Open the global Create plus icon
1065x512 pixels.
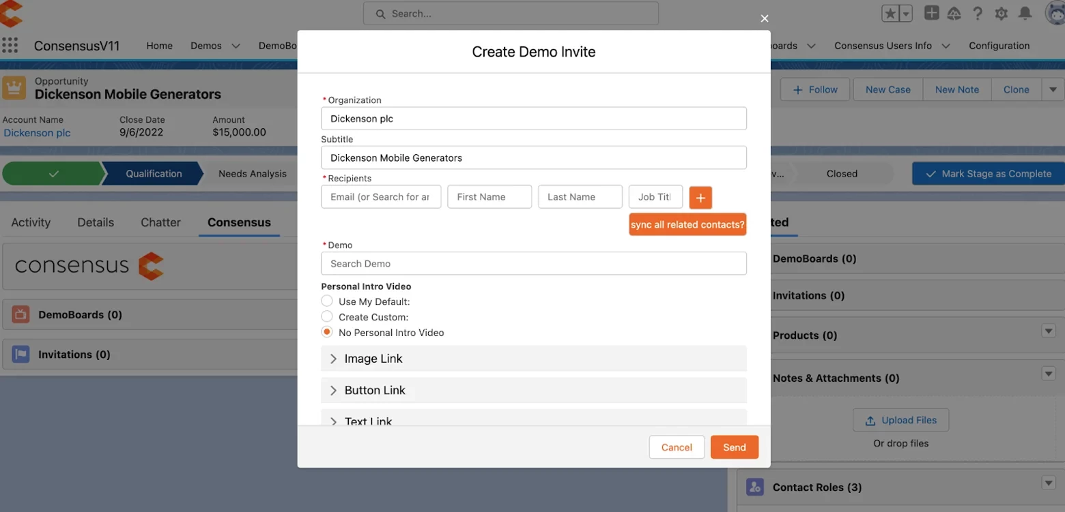[931, 13]
